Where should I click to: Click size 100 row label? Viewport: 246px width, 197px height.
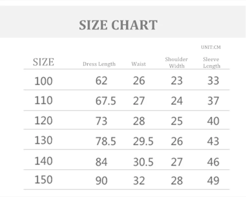click(x=43, y=81)
